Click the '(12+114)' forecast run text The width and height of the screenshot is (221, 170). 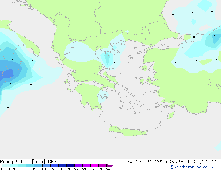click(x=210, y=162)
